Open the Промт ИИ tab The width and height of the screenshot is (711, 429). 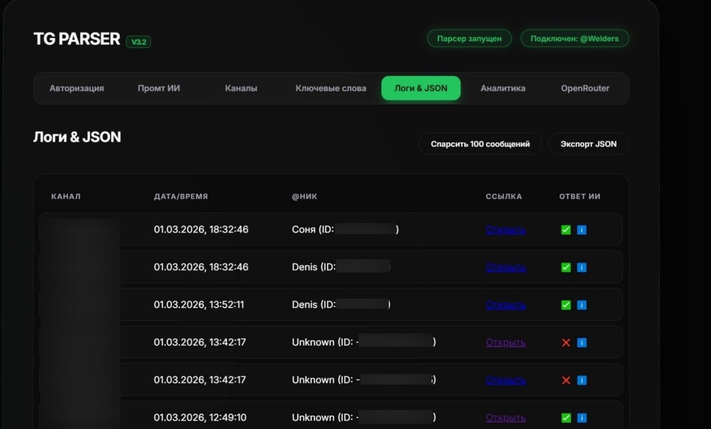click(159, 88)
